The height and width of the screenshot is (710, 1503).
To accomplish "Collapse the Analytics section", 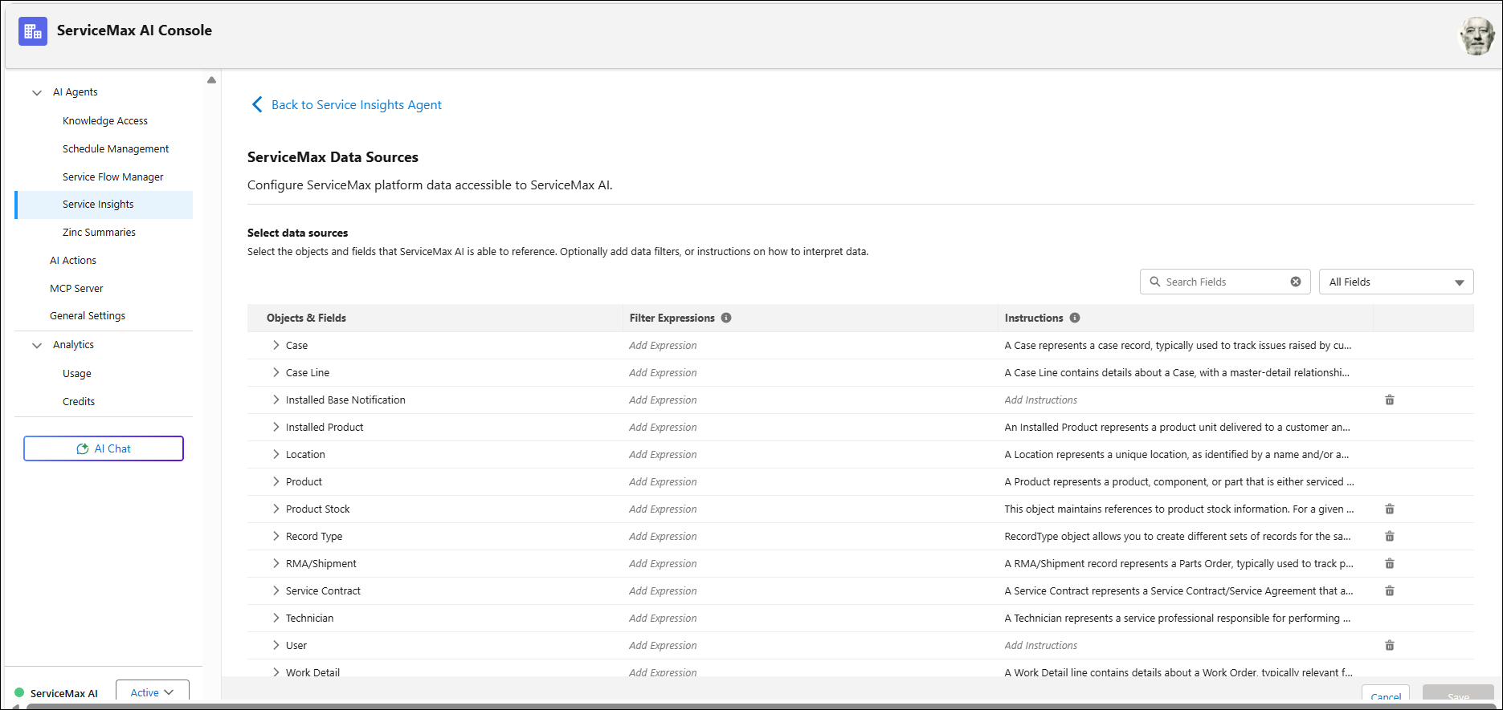I will (x=37, y=345).
